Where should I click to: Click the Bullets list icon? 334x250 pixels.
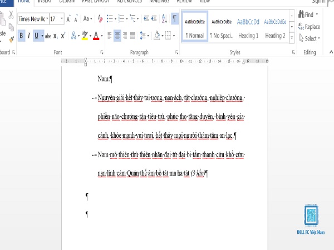110,19
